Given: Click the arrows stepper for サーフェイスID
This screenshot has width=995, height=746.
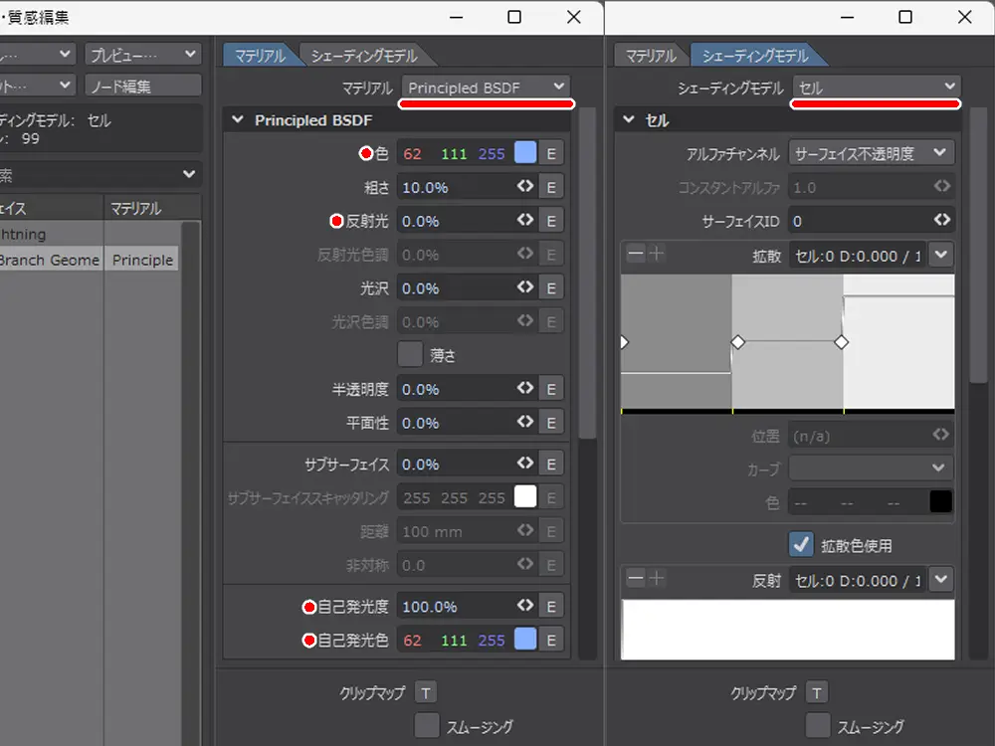Looking at the screenshot, I should [x=941, y=221].
